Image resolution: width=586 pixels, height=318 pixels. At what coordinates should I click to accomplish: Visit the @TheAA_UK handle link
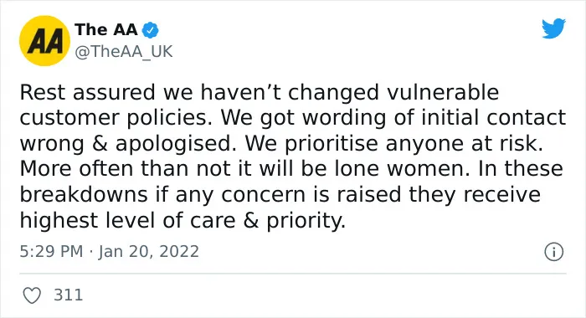point(124,52)
